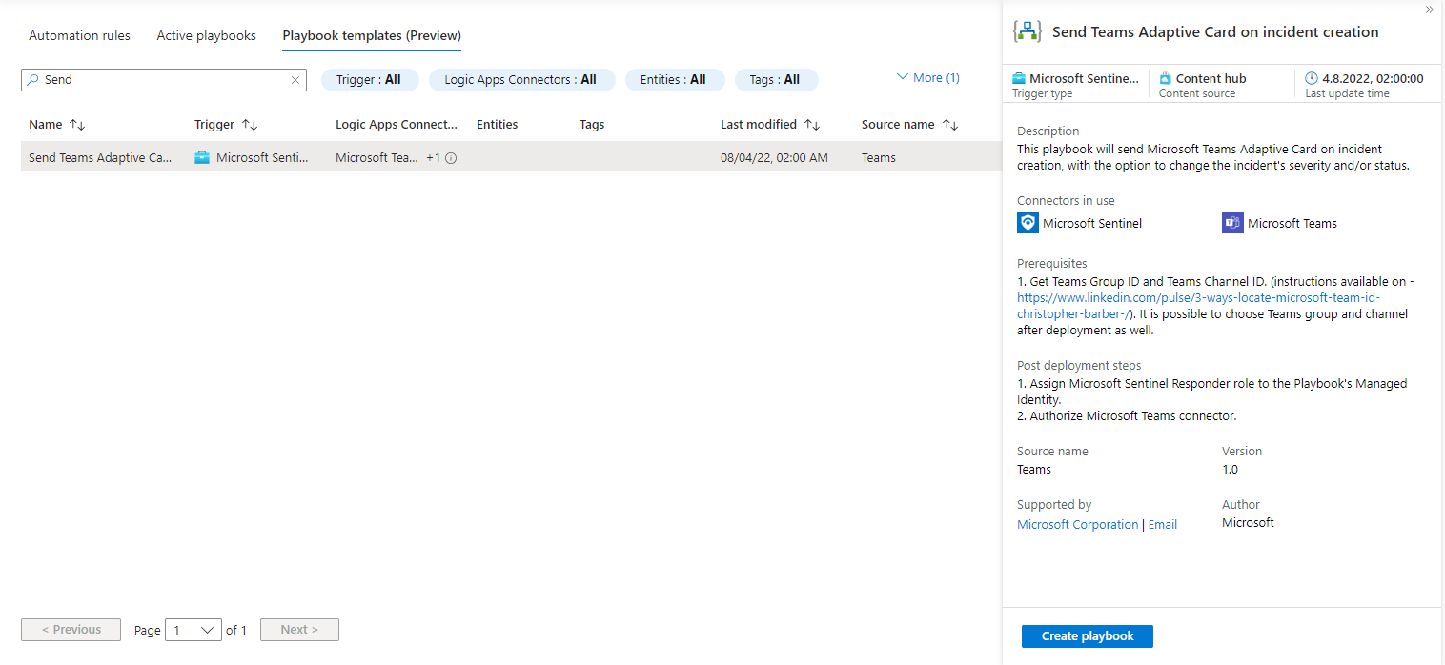Click the search magnifier icon
The image size is (1445, 665).
[x=33, y=80]
